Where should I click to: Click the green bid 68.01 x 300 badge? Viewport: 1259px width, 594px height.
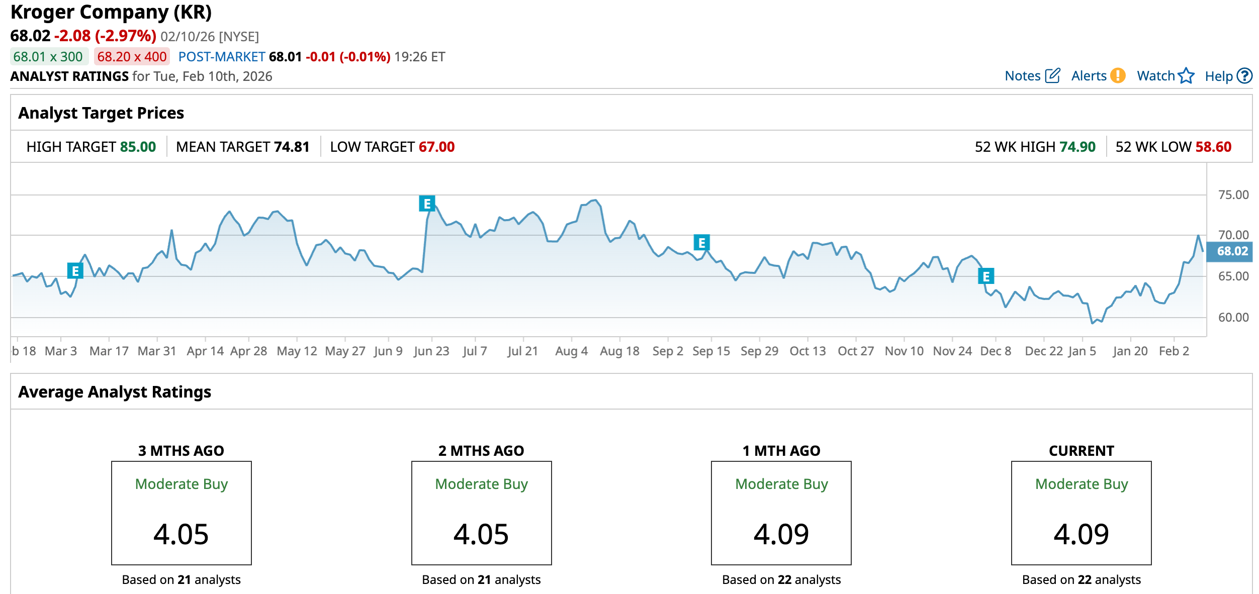point(48,57)
